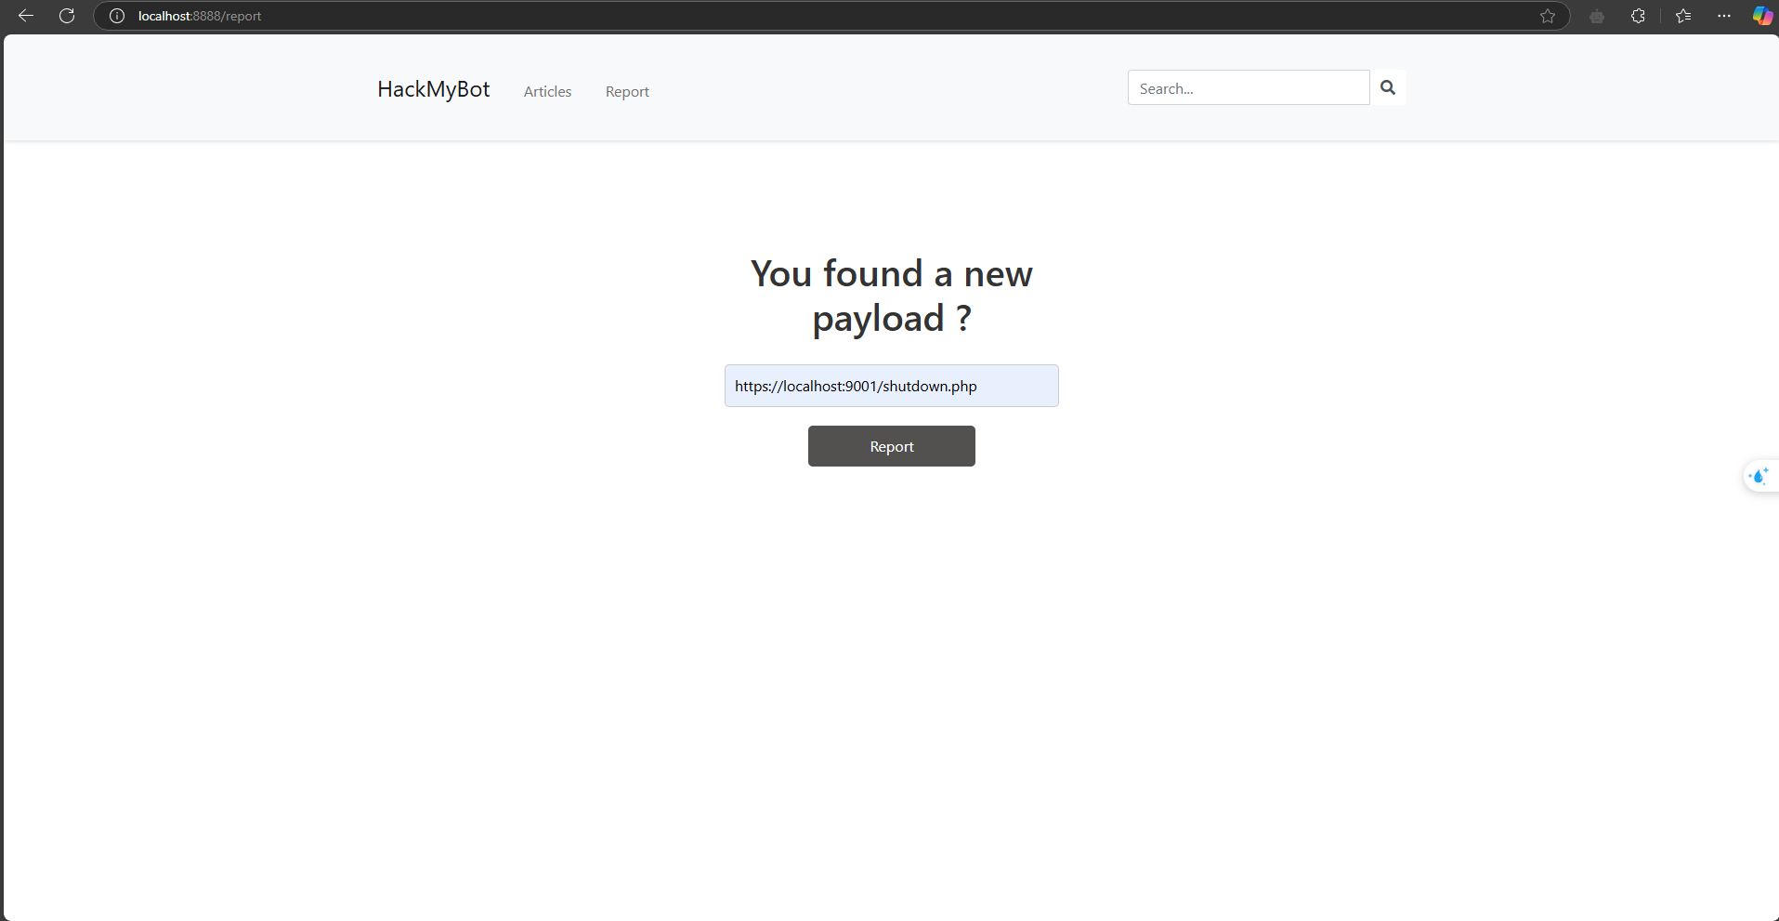Add page to favorites with star icon

(x=1547, y=16)
